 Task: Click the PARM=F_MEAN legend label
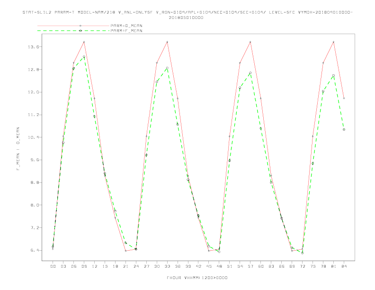(126, 31)
